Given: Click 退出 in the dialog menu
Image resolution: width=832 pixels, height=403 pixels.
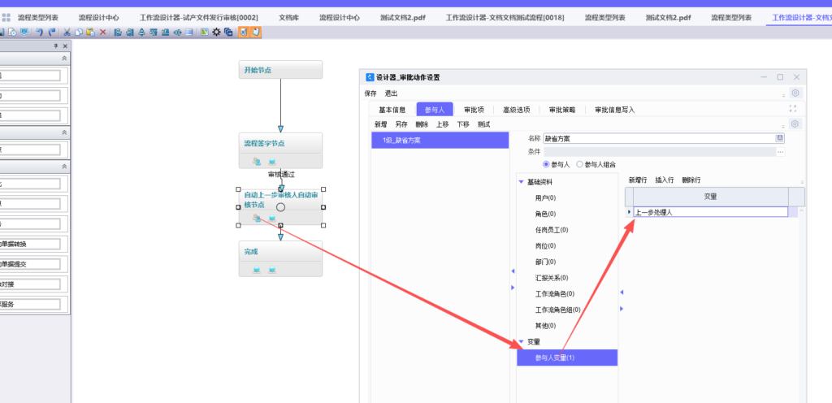Looking at the screenshot, I should pos(391,93).
